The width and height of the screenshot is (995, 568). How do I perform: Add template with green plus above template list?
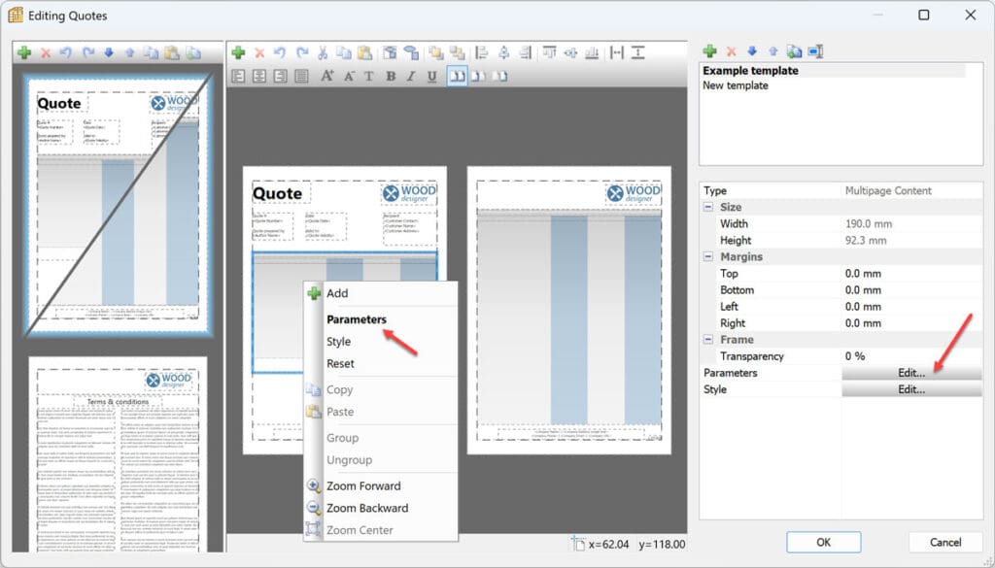click(709, 50)
